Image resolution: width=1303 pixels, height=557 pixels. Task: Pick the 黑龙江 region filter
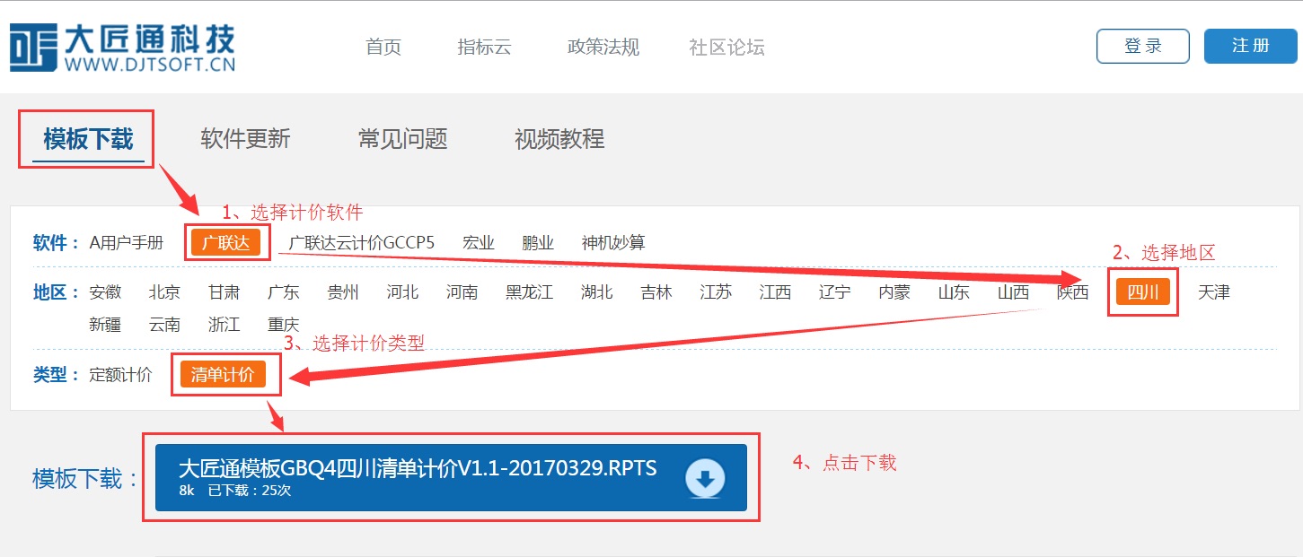point(530,292)
